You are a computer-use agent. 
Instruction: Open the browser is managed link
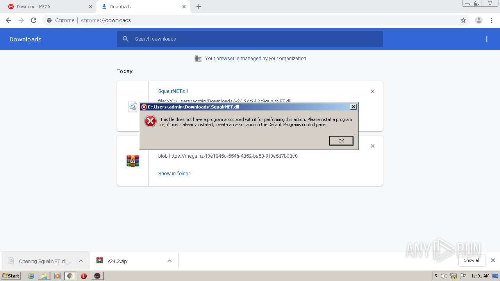pyautogui.click(x=239, y=59)
